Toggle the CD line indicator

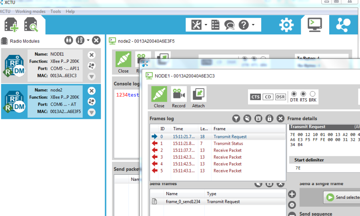click(268, 97)
